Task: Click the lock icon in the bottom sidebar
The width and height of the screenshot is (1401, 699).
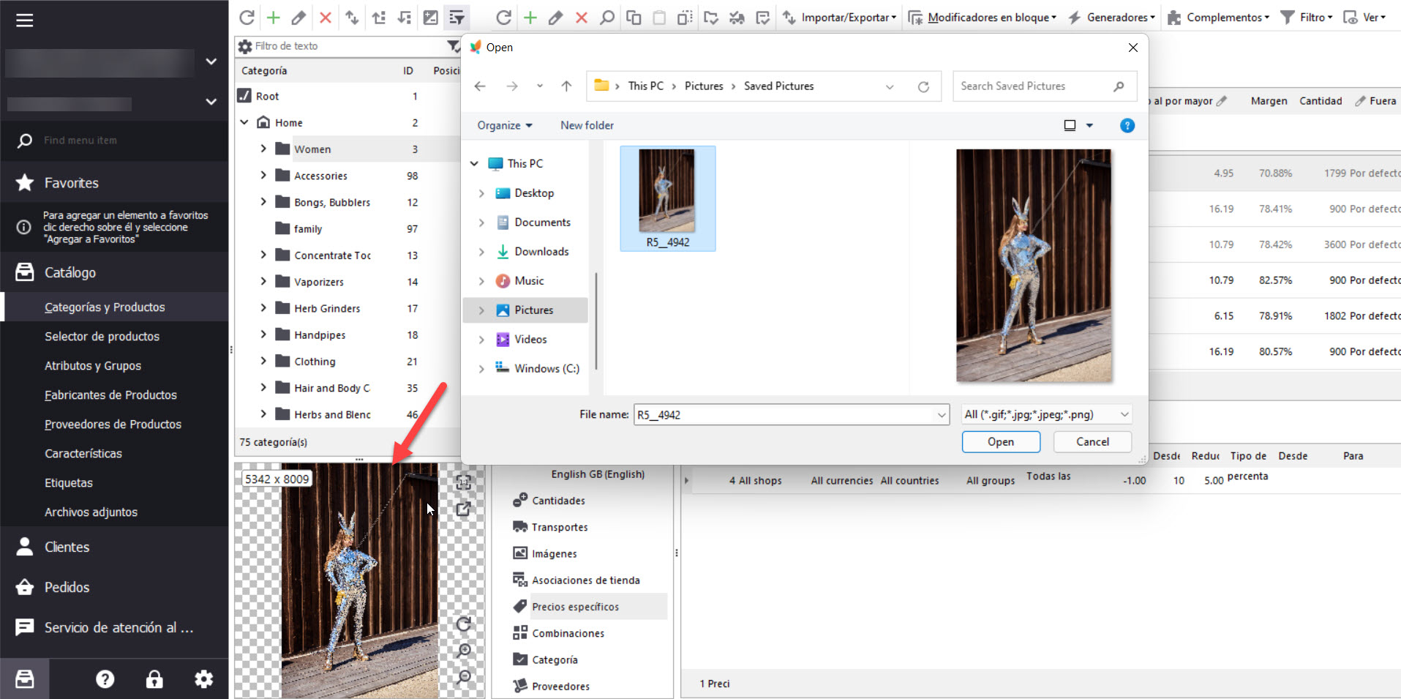Action: (x=154, y=679)
